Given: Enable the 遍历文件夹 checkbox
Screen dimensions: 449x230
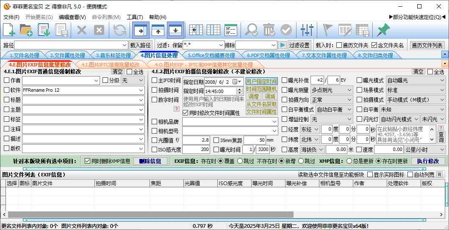Looking at the screenshot, I should tap(339, 45).
